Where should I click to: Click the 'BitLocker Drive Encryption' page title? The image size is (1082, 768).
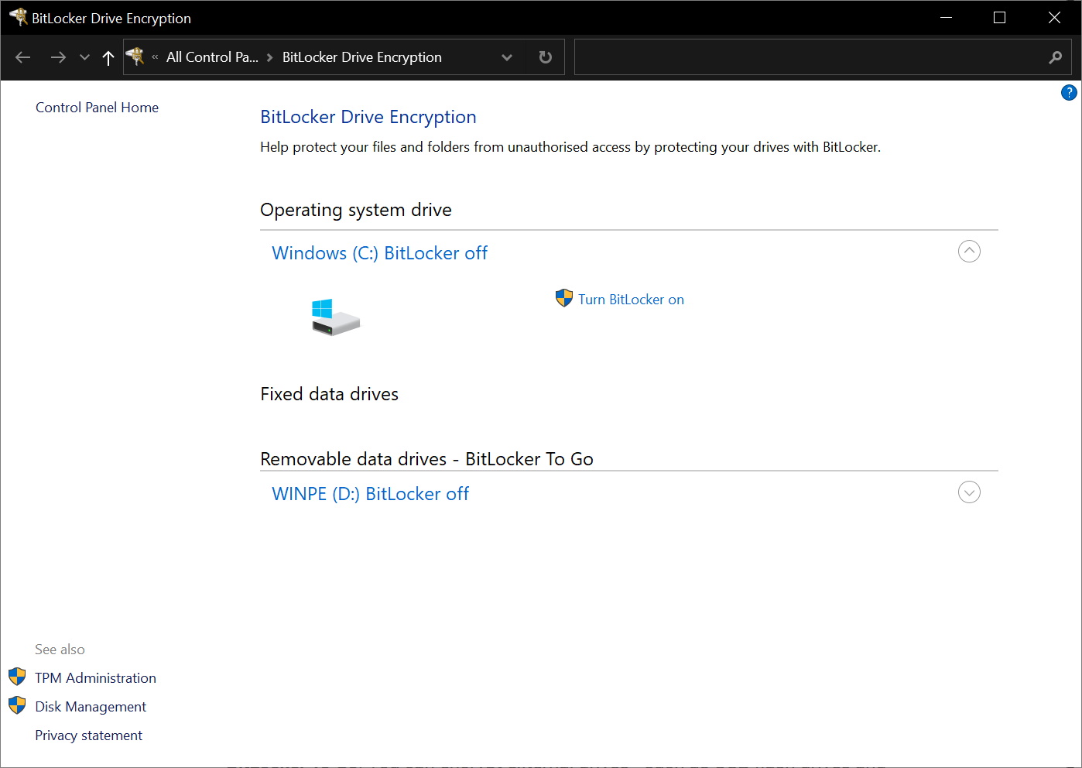coord(368,117)
